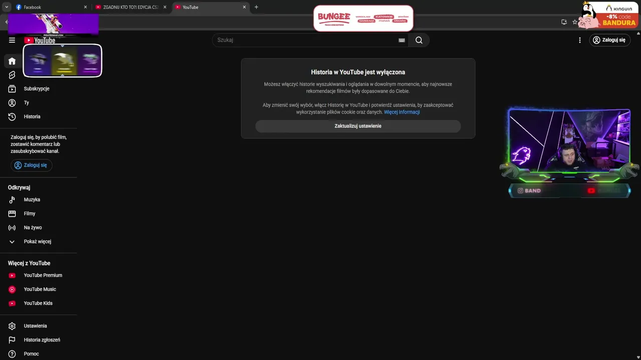Click the install app icon in address bar
Image resolution: width=641 pixels, height=360 pixels.
(564, 22)
